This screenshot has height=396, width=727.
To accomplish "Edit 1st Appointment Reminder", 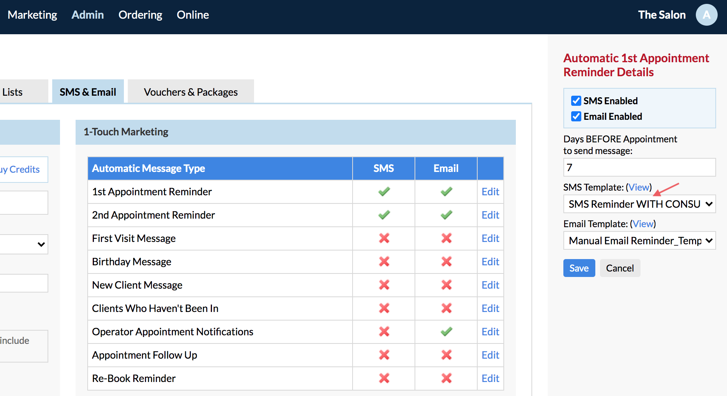I will coord(490,192).
